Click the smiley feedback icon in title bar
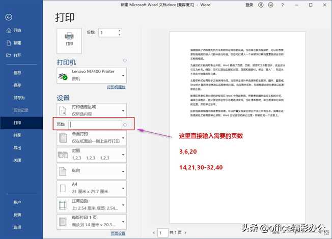This screenshot has width=332, height=239. 261,5
